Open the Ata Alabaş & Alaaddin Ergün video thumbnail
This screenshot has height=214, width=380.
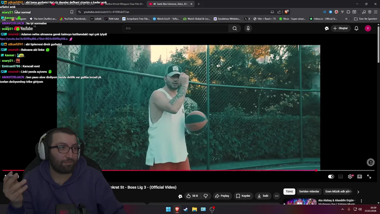(300, 202)
